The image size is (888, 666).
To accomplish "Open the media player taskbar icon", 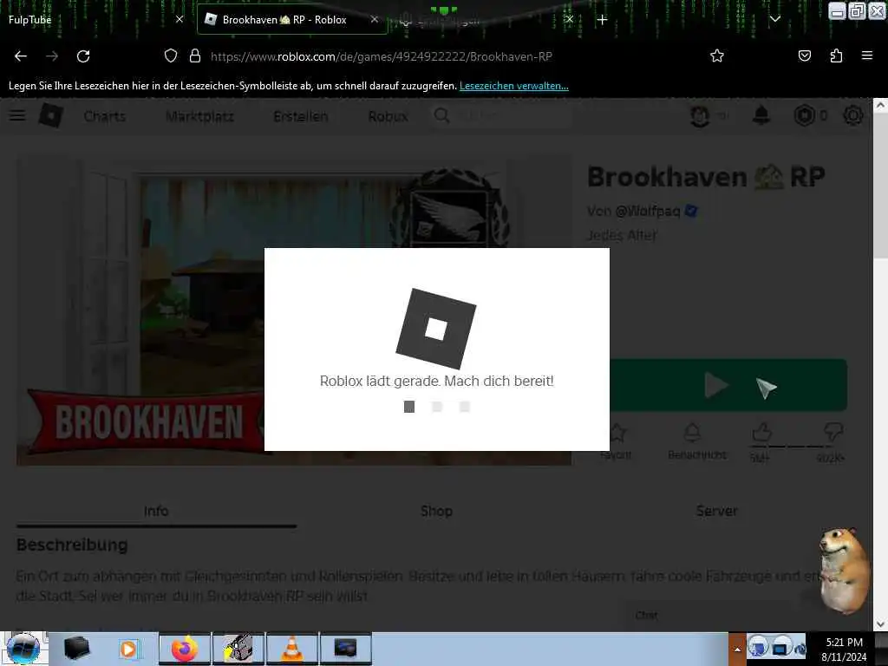I will tap(129, 649).
